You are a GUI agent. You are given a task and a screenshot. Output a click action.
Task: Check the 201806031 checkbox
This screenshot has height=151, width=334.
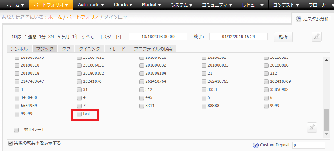tap(79, 65)
